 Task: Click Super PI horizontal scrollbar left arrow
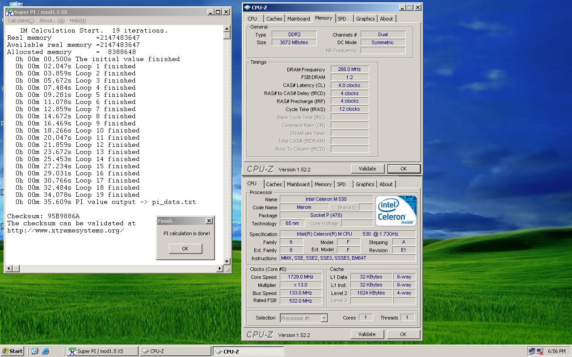click(x=8, y=268)
